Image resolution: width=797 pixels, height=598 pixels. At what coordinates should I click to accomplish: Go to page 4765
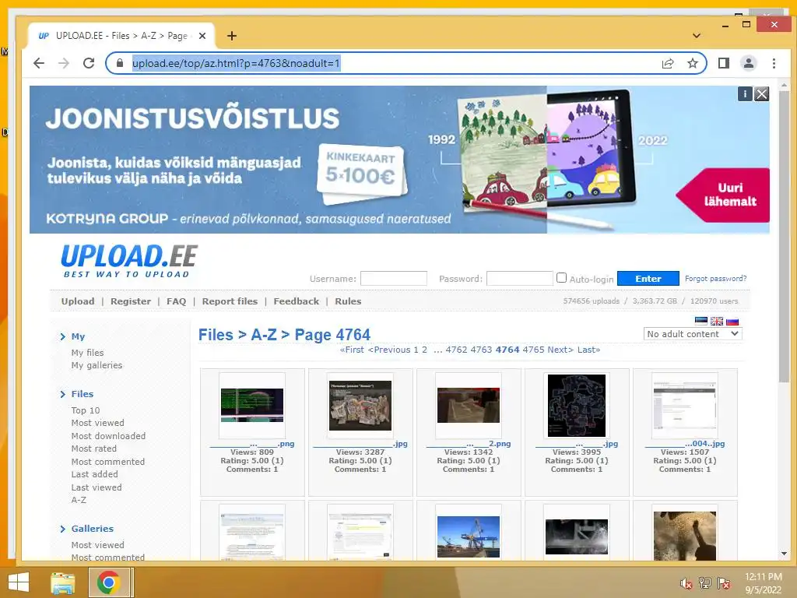533,350
